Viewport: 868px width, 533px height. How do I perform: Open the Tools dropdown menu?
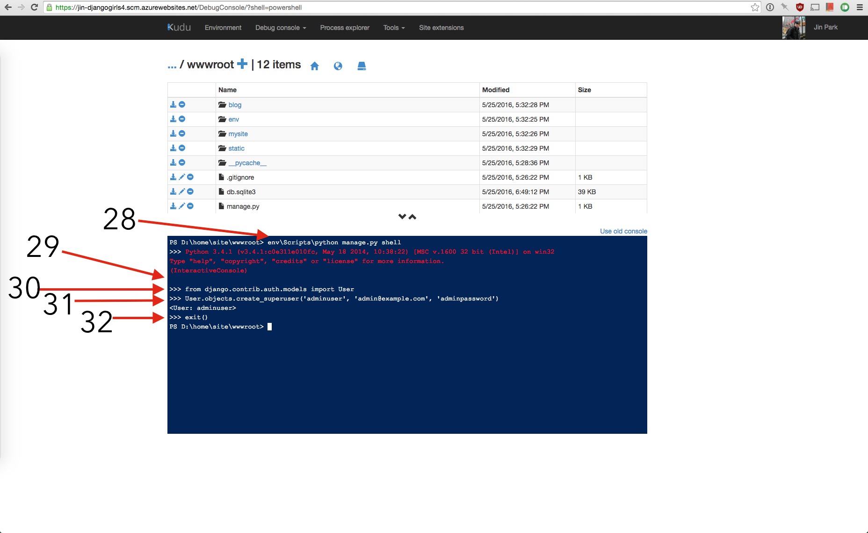[x=394, y=28]
